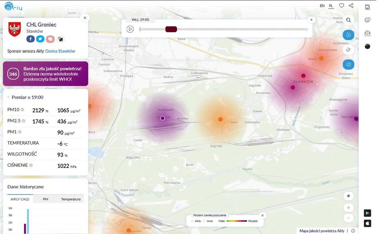Click the share icon in top bar
Screen dimensions: 381x234
coord(351,6)
